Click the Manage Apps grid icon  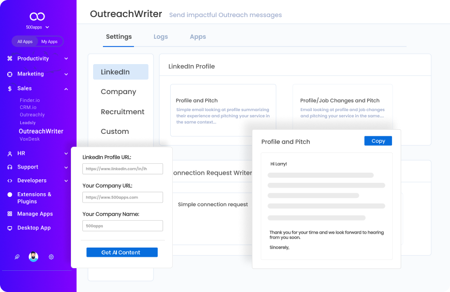coord(10,213)
